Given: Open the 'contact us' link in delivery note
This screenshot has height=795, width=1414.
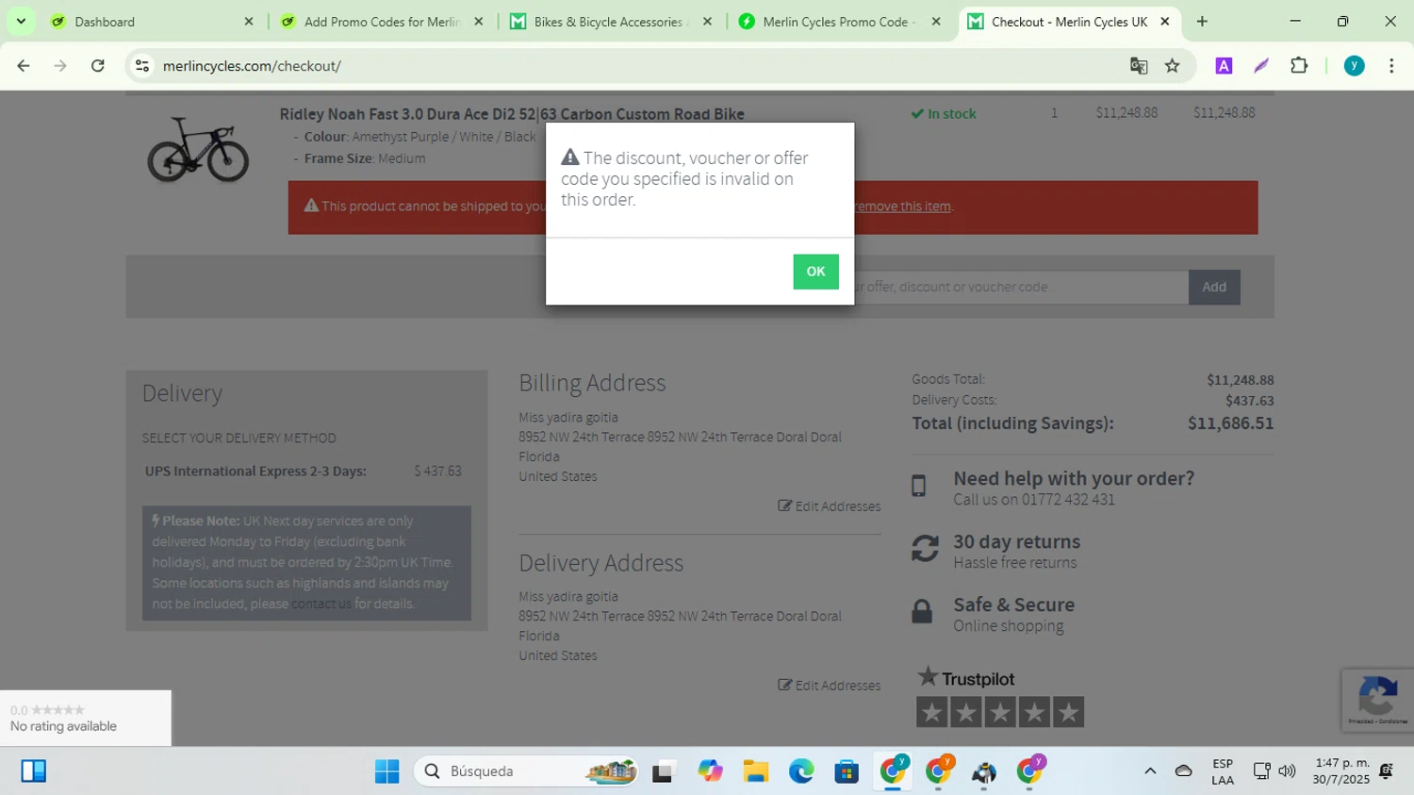Looking at the screenshot, I should [321, 604].
